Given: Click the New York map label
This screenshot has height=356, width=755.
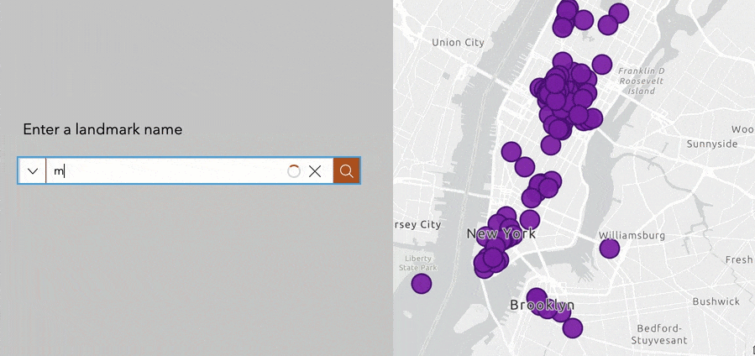Looking at the screenshot, I should pos(501,233).
